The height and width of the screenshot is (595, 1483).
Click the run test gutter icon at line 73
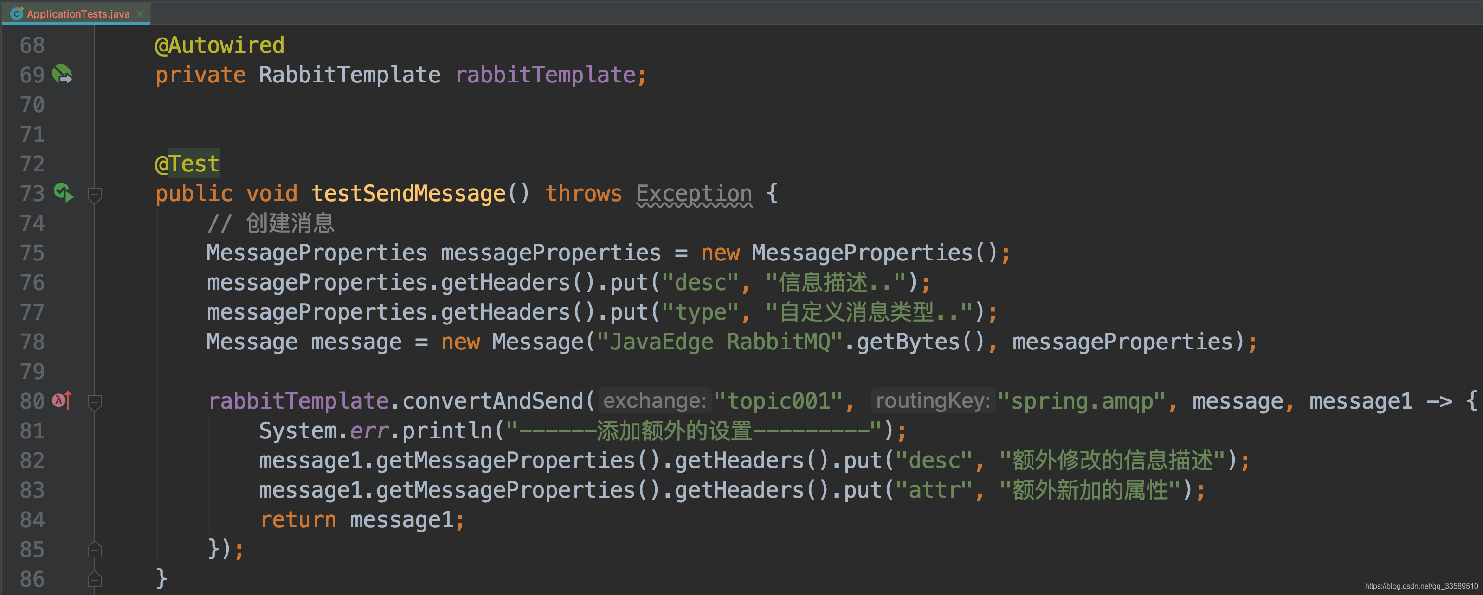coord(63,193)
